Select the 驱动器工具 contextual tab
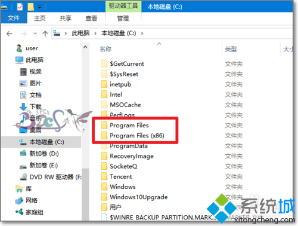The height and width of the screenshot is (226, 298). 123,6
